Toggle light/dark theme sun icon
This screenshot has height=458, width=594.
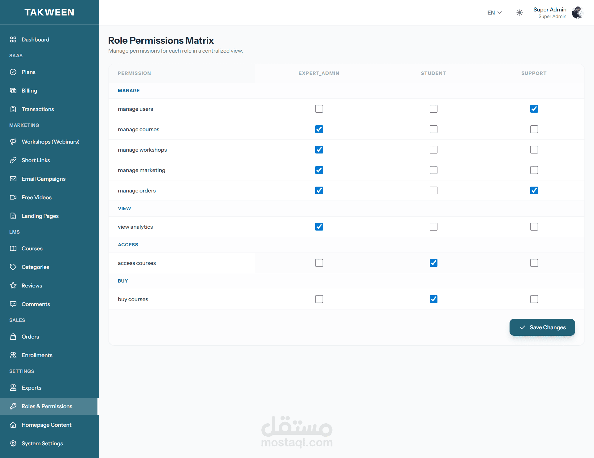point(519,13)
